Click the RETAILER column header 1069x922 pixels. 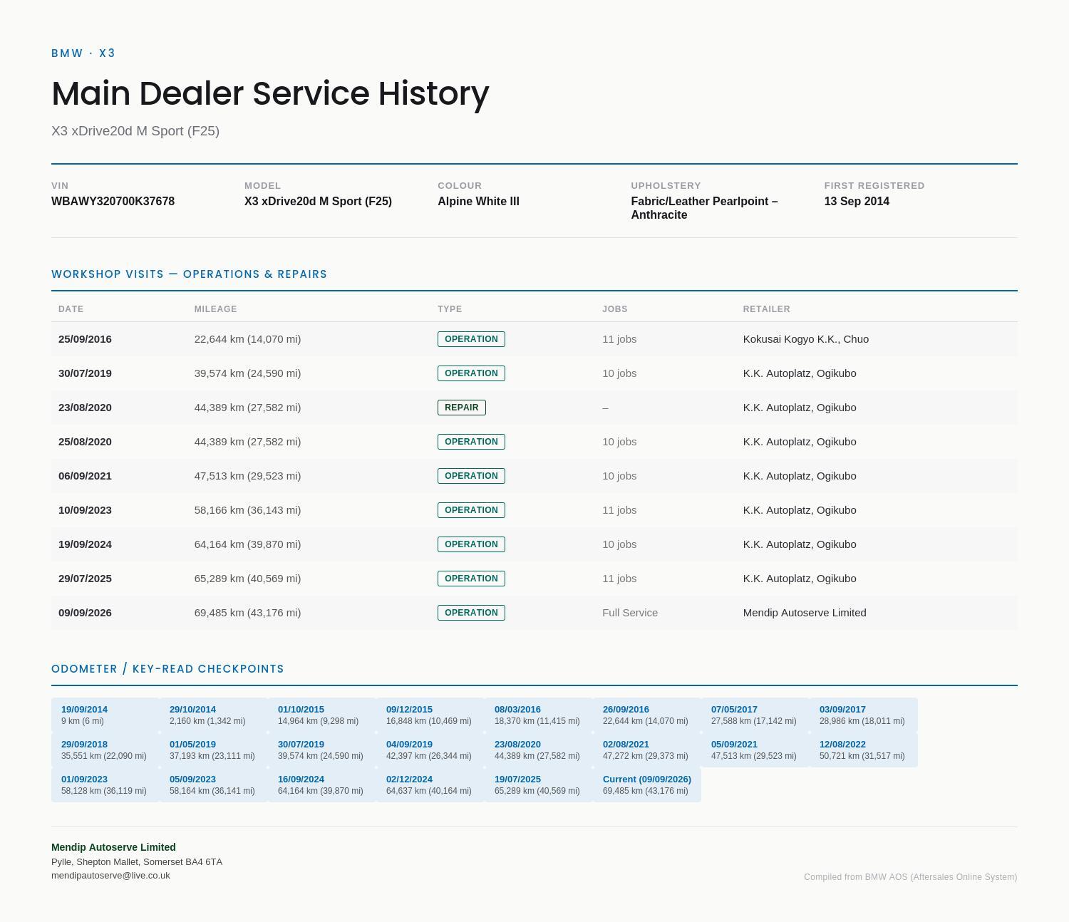pyautogui.click(x=766, y=309)
